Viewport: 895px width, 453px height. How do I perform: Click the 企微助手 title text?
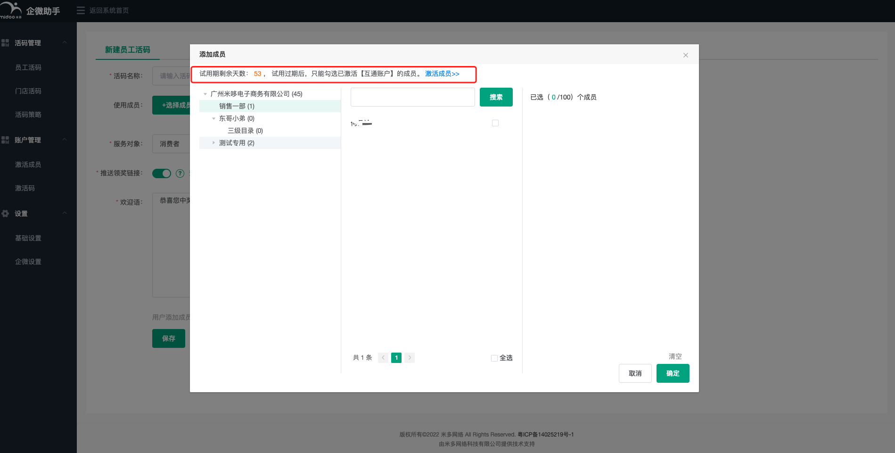pyautogui.click(x=43, y=11)
